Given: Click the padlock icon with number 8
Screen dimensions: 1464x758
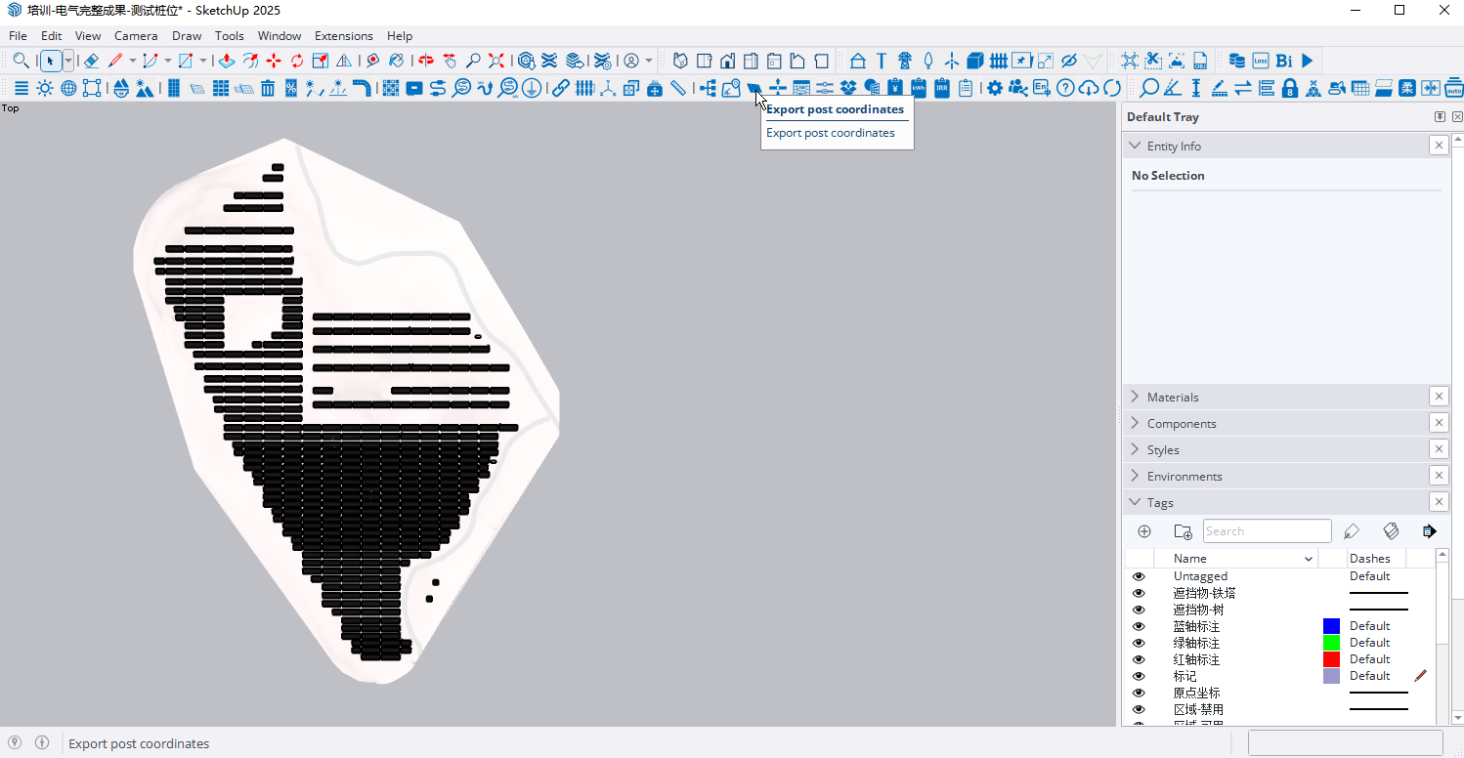Looking at the screenshot, I should pos(1290,88).
